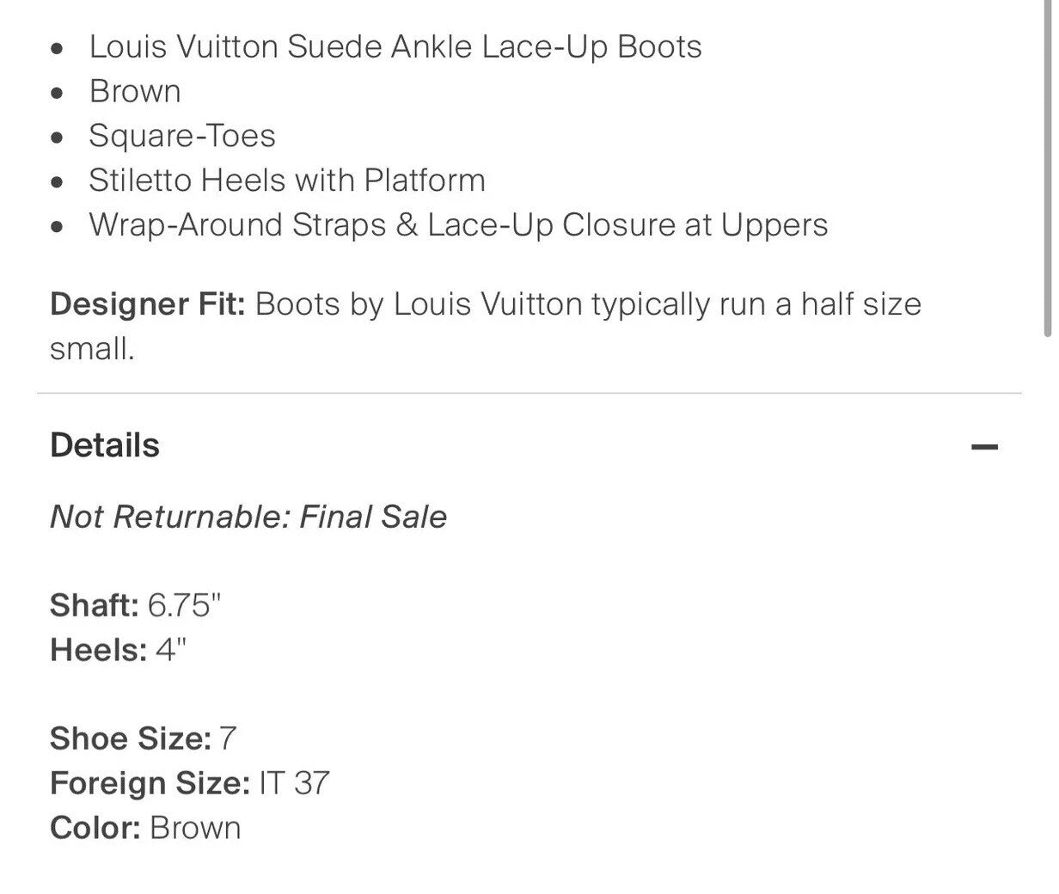Collapse the Details section minus icon
Image resolution: width=1059 pixels, height=894 pixels.
(x=984, y=447)
